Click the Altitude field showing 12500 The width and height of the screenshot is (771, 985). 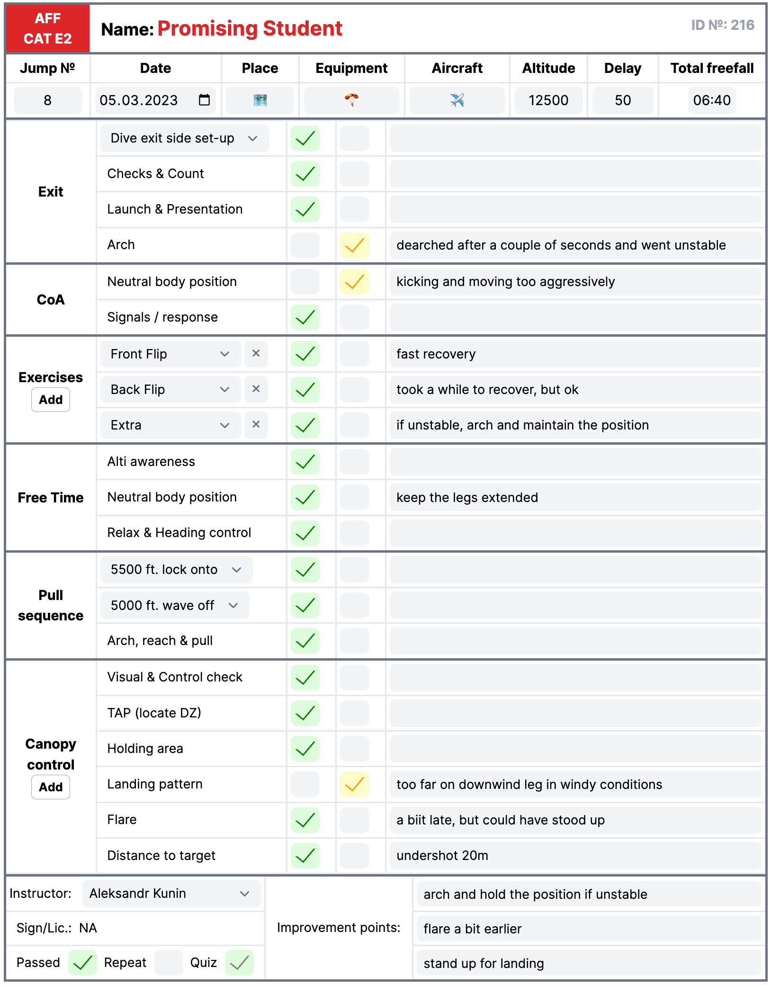548,100
